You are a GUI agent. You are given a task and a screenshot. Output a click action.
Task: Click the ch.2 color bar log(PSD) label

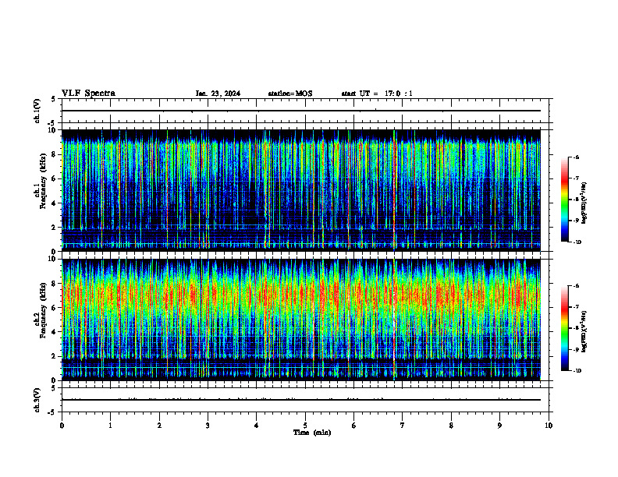tap(584, 331)
